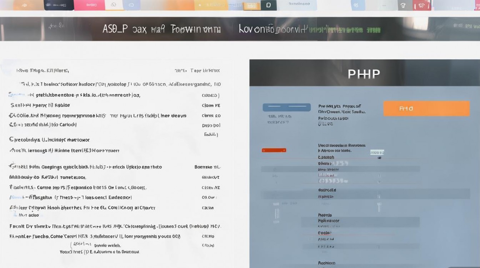Click the small red bar in PHP panel
The image size is (480, 268).
[x=274, y=150]
